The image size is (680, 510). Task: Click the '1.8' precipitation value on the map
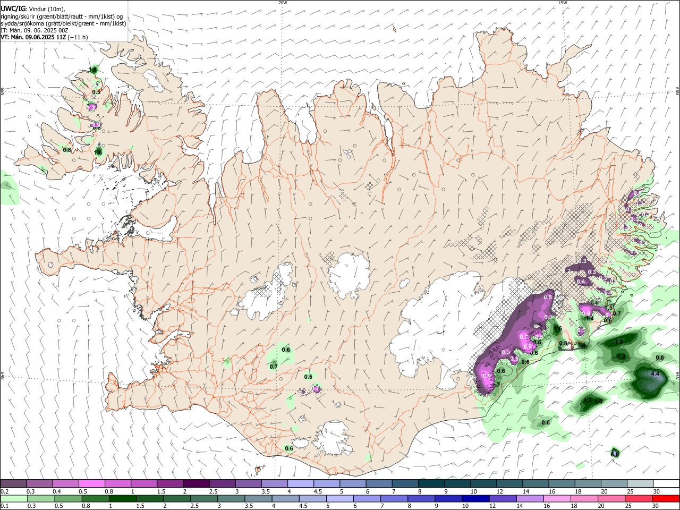[619, 342]
